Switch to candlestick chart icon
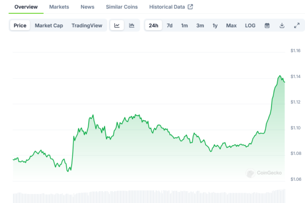 tap(131, 26)
